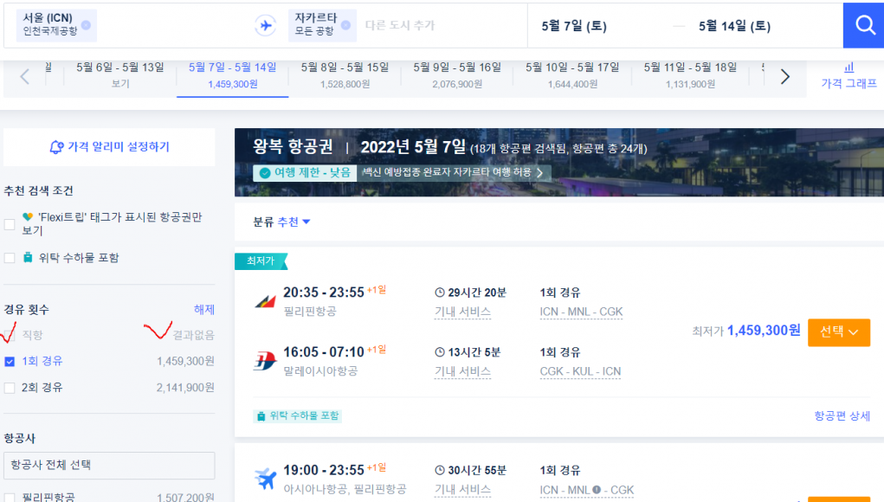This screenshot has width=884, height=502.
Task: Enable 'Flexi트립' tagged tickets checkbox
Action: click(x=10, y=224)
